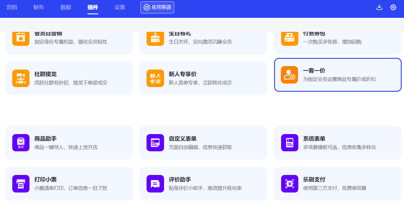Screen dimensions: 404x203
Task: Open the 一客一价 member price icon
Action: (290, 75)
